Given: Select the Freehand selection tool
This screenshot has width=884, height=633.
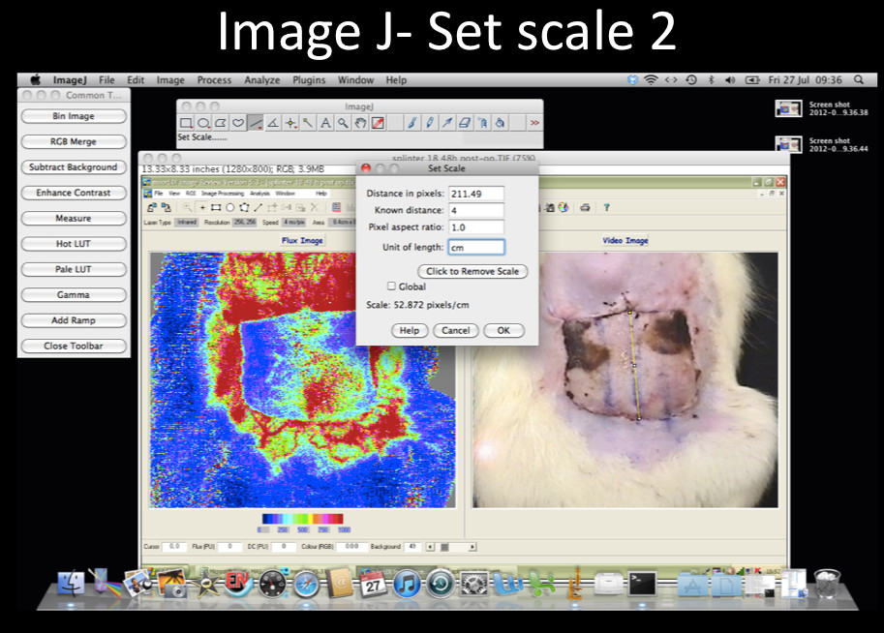Looking at the screenshot, I should (x=238, y=123).
